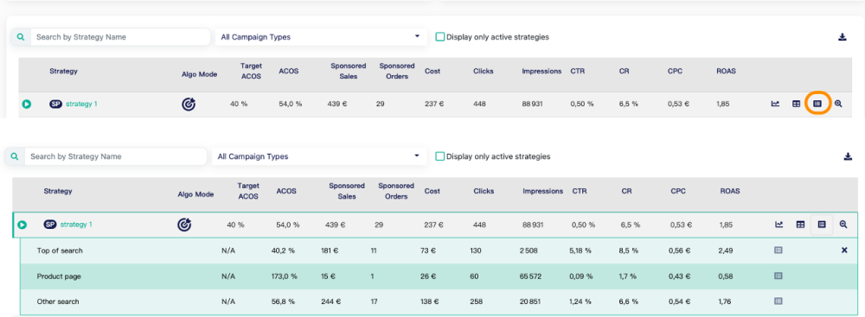The width and height of the screenshot is (865, 317).
Task: Open All Campaign Types dropdown in expanded view
Action: 319,156
